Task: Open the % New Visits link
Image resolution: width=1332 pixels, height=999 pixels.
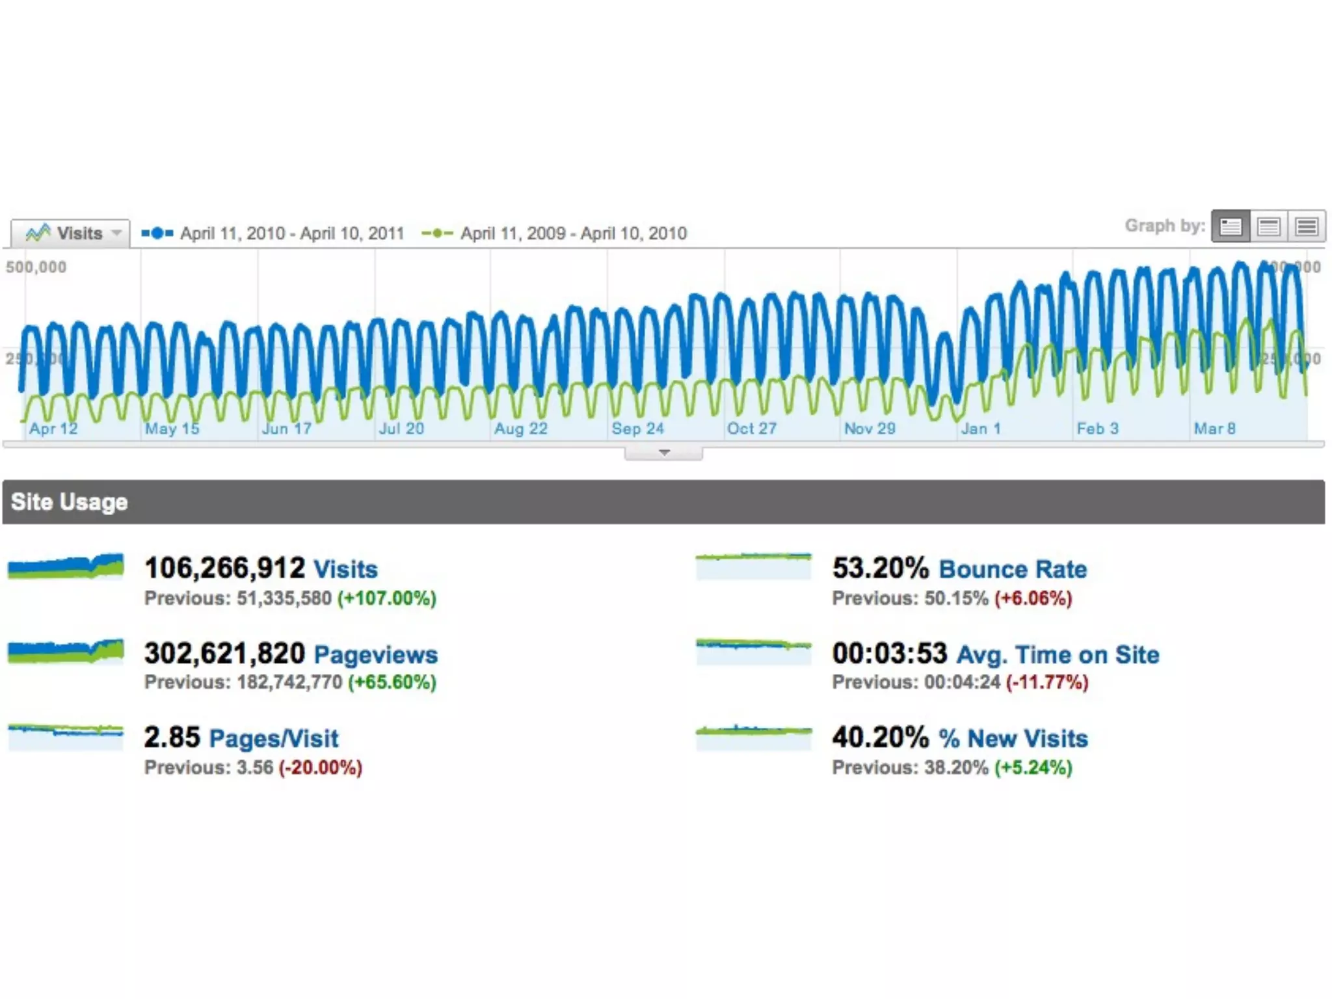Action: click(x=1013, y=739)
